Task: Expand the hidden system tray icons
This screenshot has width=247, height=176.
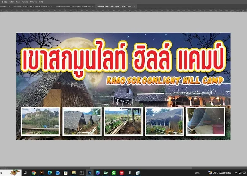Action: [236, 173]
